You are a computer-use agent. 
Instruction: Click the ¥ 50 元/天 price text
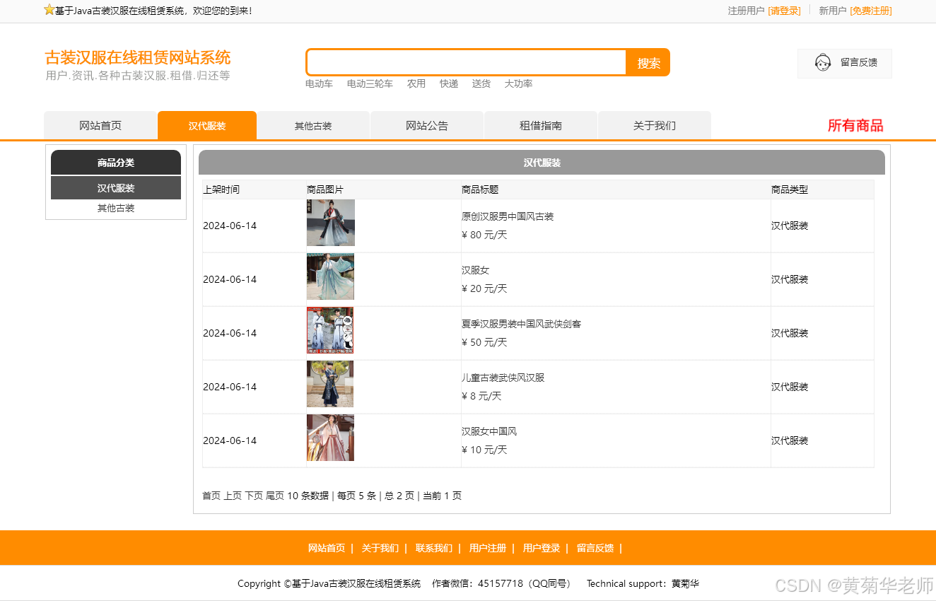pos(484,342)
